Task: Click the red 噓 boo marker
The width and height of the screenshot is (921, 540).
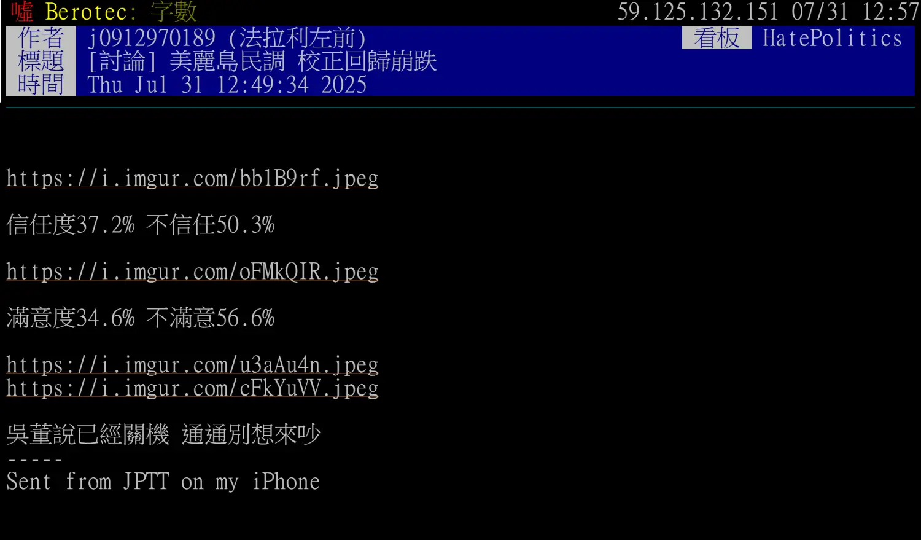Action: 22,12
